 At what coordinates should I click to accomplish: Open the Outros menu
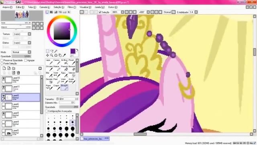pos(113,7)
